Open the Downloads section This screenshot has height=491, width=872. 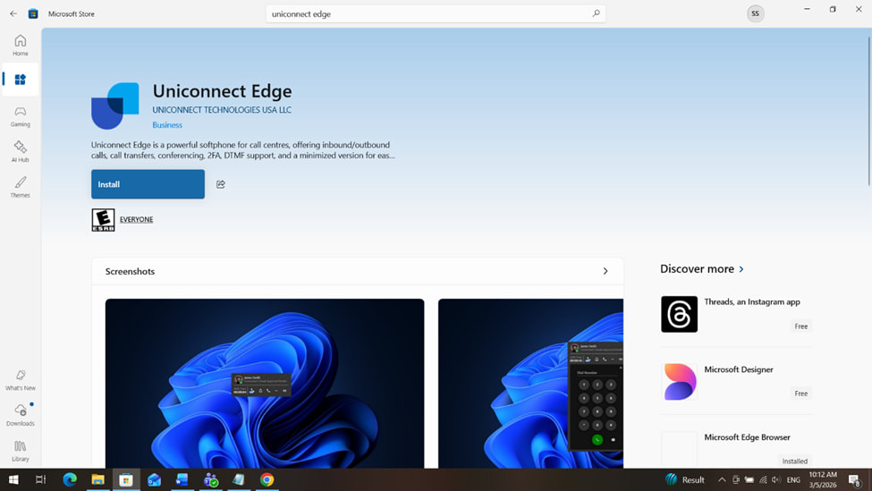pos(20,414)
